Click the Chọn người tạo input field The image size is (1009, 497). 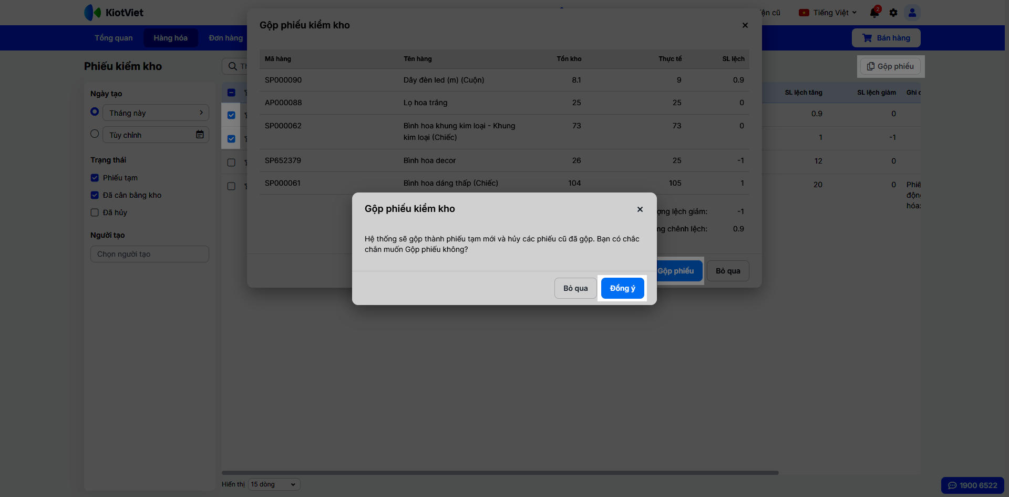[150, 254]
